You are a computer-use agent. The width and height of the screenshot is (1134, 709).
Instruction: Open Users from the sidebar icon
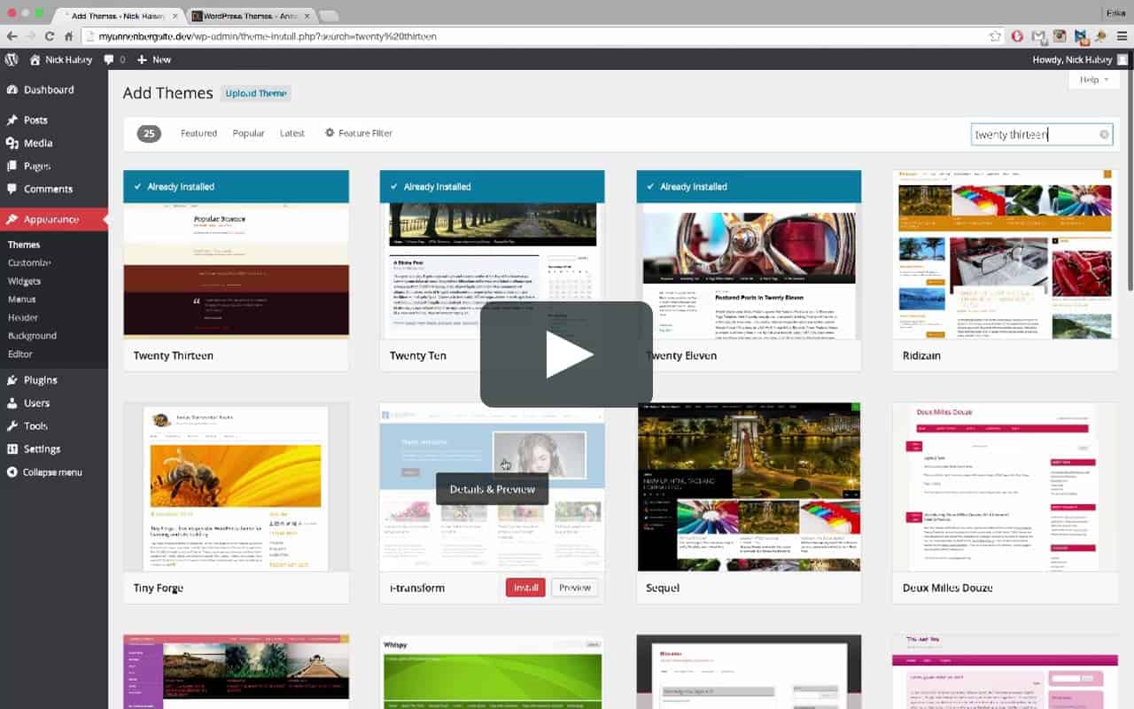(x=12, y=403)
